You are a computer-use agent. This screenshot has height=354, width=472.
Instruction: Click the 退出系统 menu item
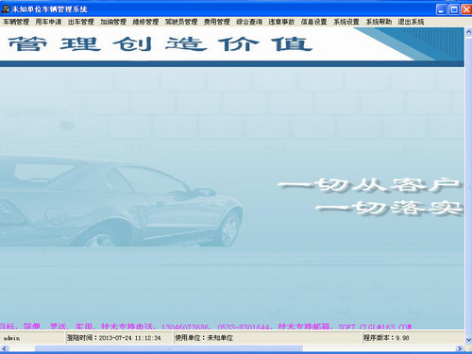[411, 22]
